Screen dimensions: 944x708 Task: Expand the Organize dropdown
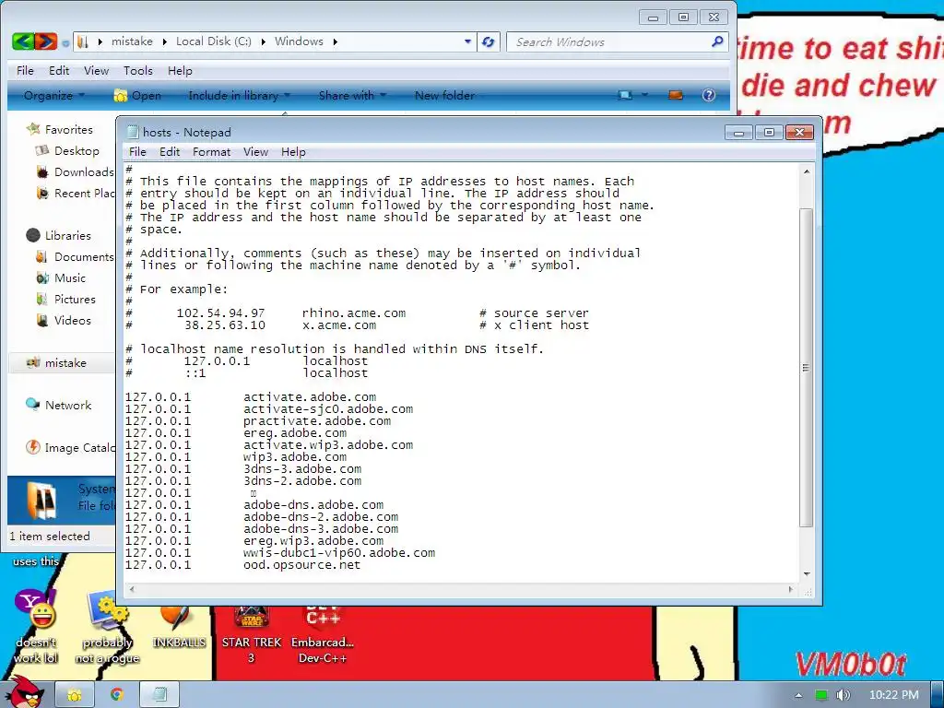[54, 96]
